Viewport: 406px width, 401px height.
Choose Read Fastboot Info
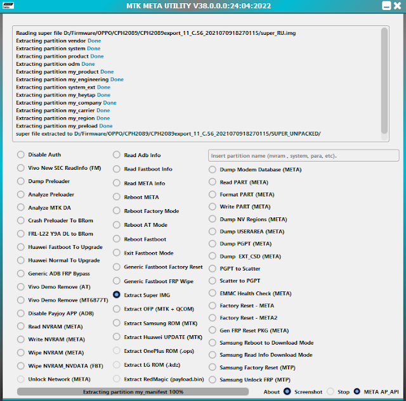[117, 169]
